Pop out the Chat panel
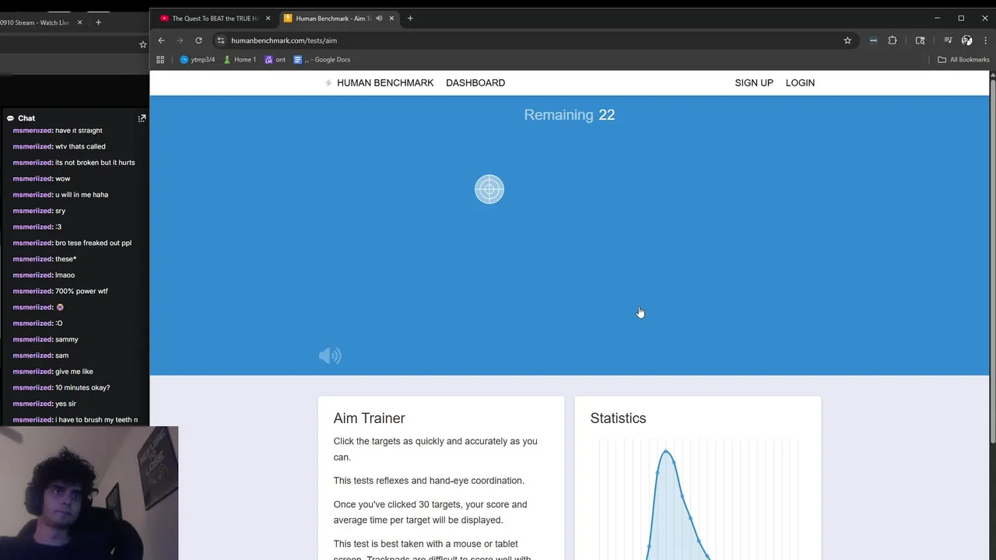The width and height of the screenshot is (996, 560). point(142,118)
